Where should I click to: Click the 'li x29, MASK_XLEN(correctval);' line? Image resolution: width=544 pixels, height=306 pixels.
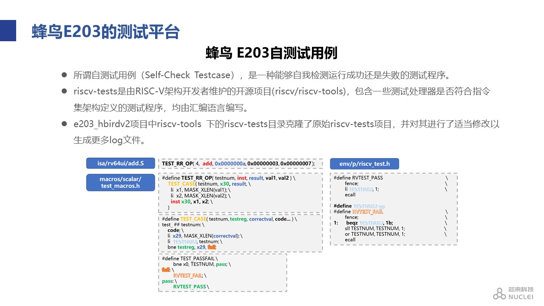(205, 236)
